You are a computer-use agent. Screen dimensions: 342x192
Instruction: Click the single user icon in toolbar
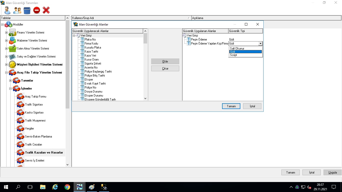point(8,10)
